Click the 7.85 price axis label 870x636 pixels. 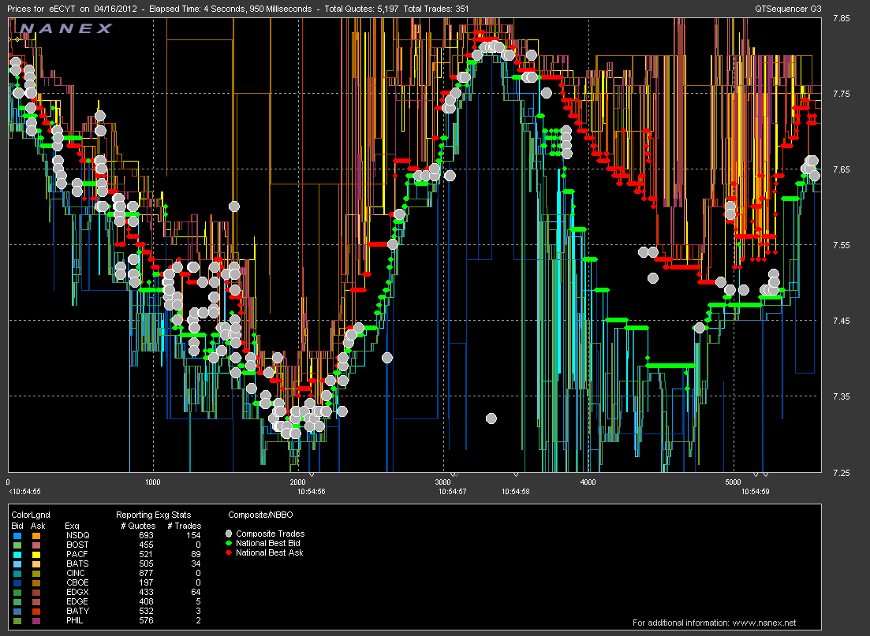pos(841,18)
